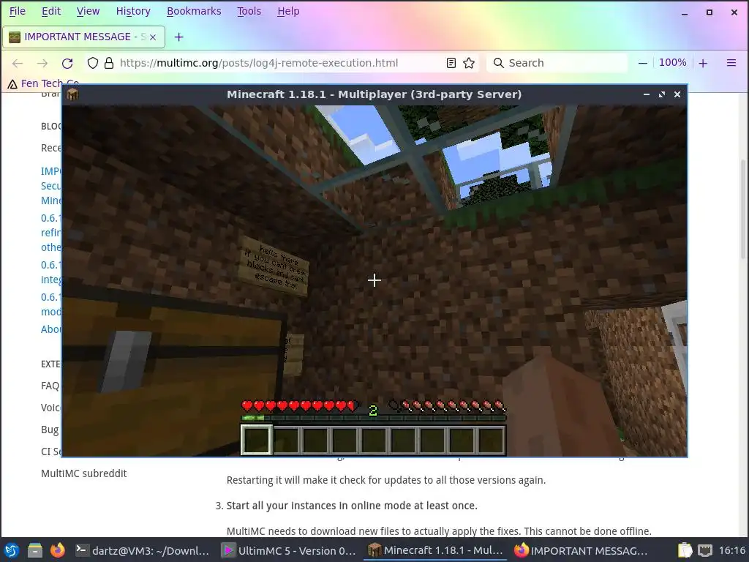Open the View menu
The width and height of the screenshot is (749, 562).
[x=88, y=11]
